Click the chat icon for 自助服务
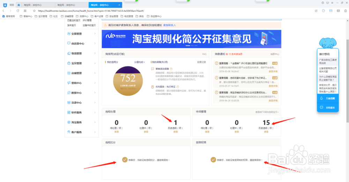 pyautogui.click(x=321, y=107)
